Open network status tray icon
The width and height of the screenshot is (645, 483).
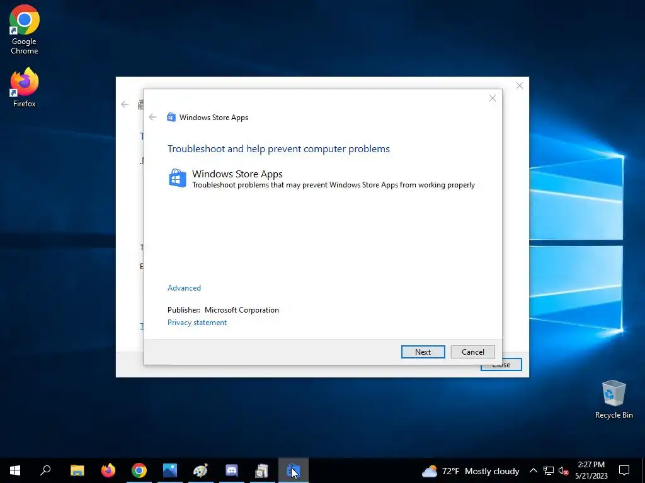click(x=549, y=470)
